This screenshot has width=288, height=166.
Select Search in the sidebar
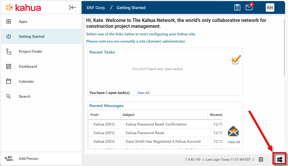24,96
